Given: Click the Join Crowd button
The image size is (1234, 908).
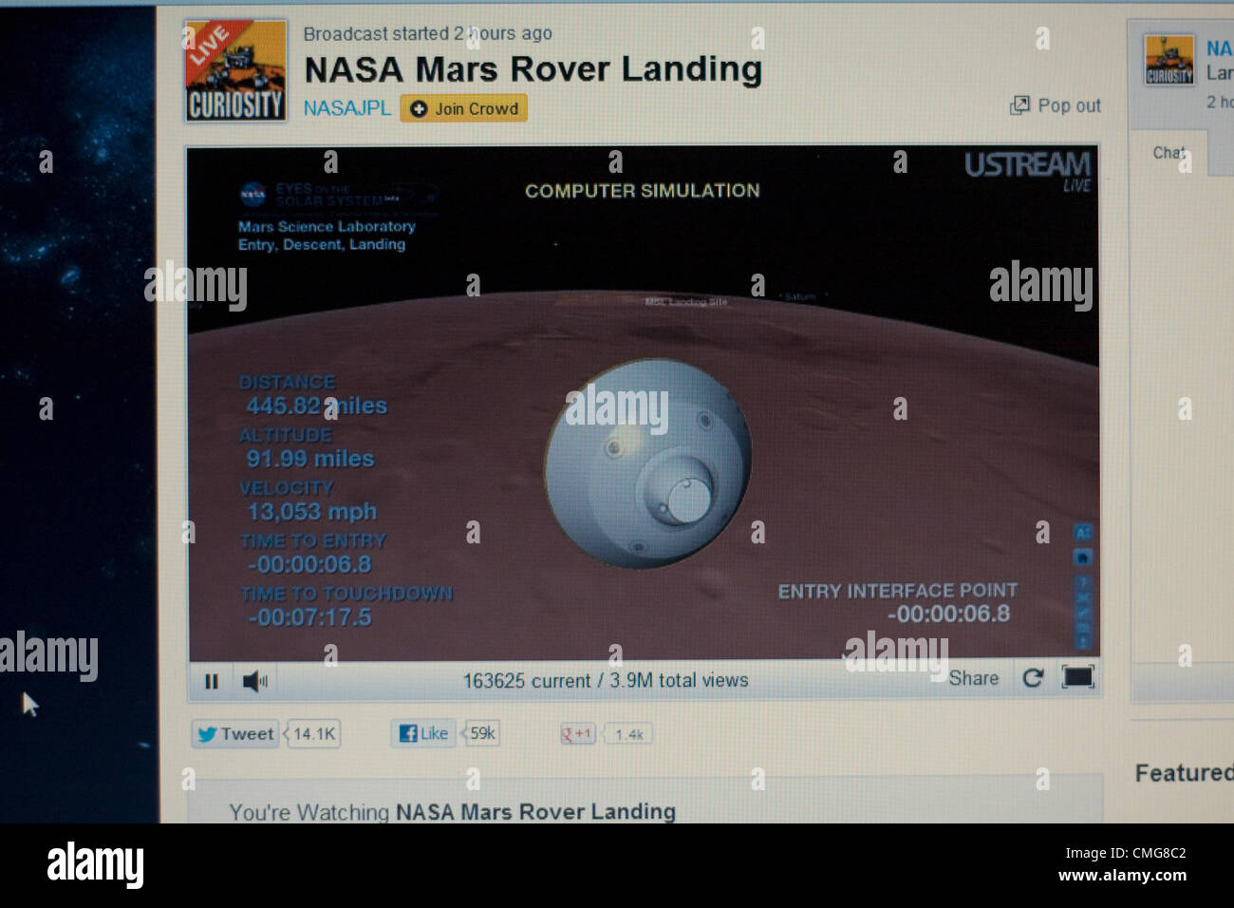Looking at the screenshot, I should (x=463, y=108).
